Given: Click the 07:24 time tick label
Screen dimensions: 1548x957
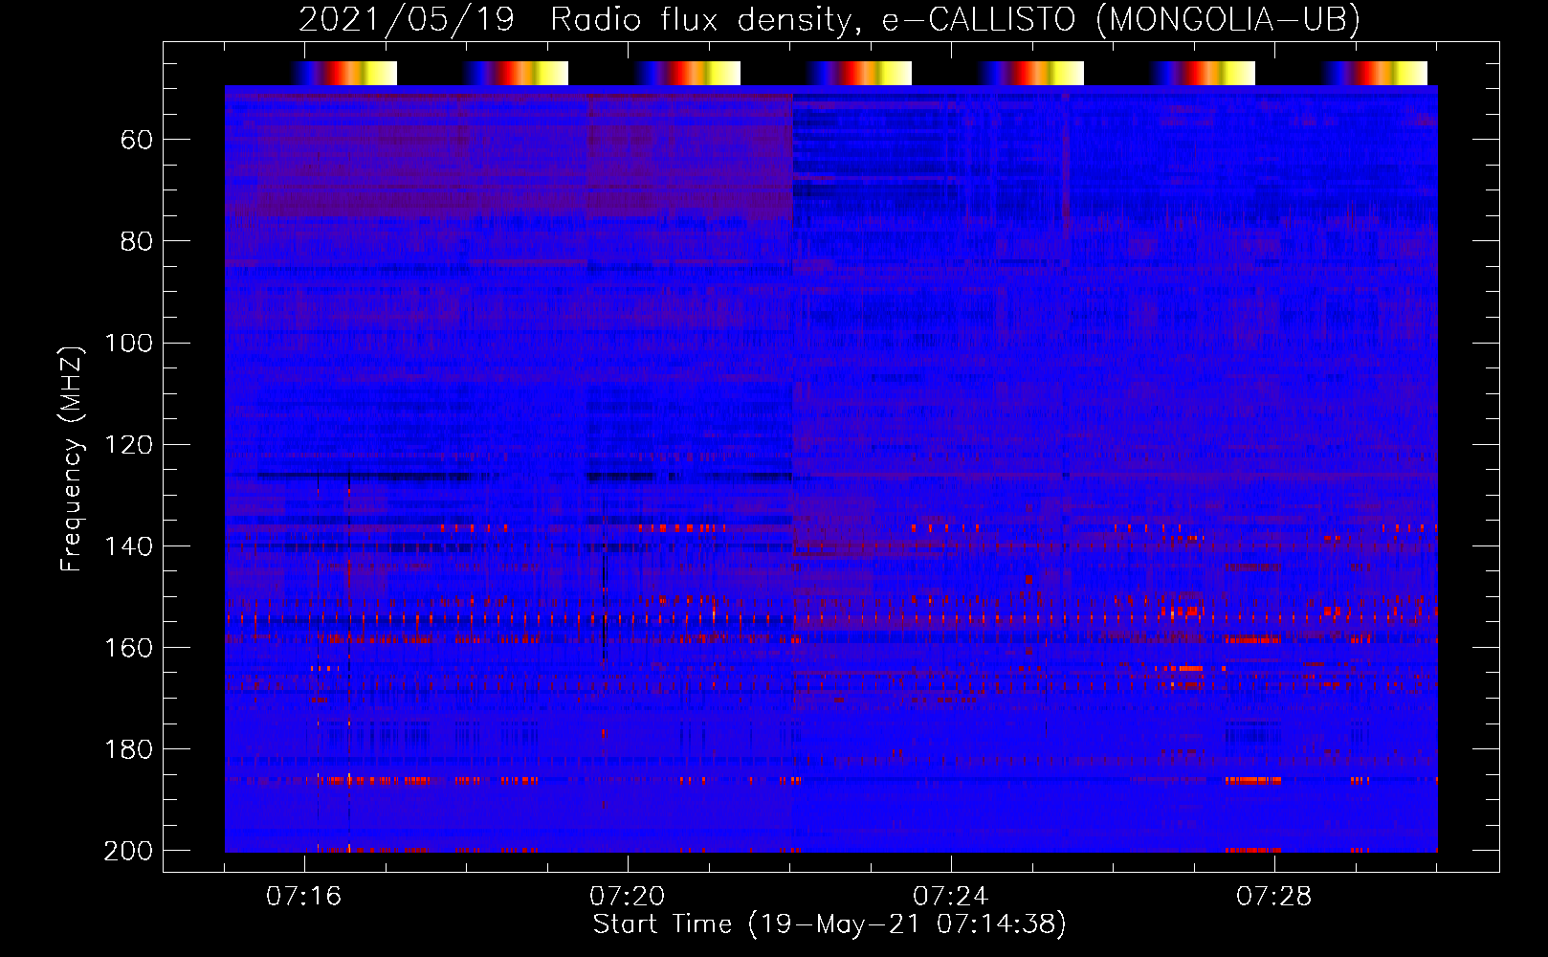Looking at the screenshot, I should click(x=950, y=897).
